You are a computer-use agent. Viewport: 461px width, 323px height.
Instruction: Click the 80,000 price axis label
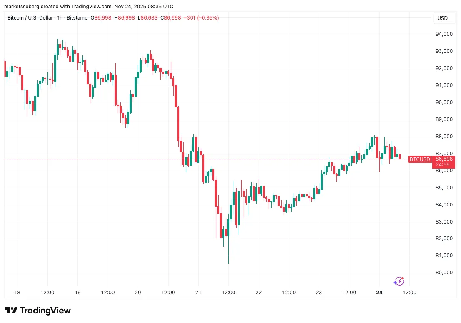click(444, 273)
